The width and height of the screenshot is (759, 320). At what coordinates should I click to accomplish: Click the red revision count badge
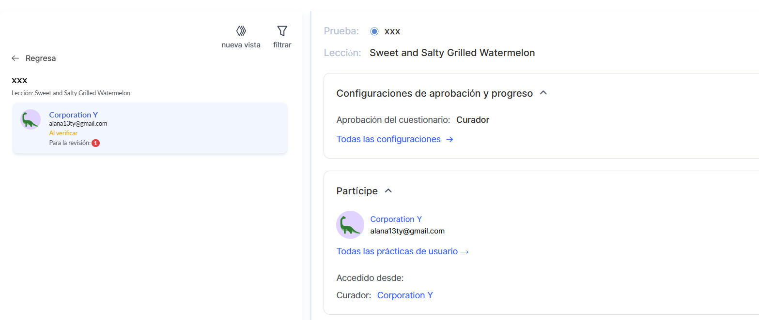point(96,143)
